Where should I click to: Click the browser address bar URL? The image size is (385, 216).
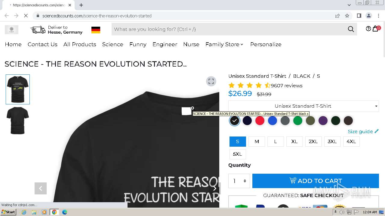click(97, 16)
